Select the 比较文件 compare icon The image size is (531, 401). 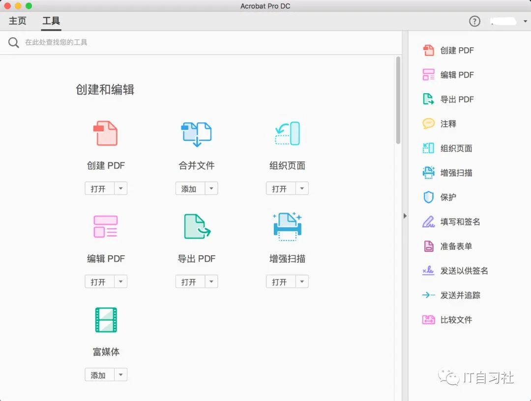point(428,320)
